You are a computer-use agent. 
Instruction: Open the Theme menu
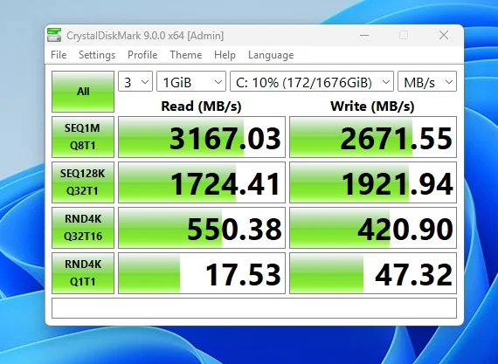click(x=186, y=55)
